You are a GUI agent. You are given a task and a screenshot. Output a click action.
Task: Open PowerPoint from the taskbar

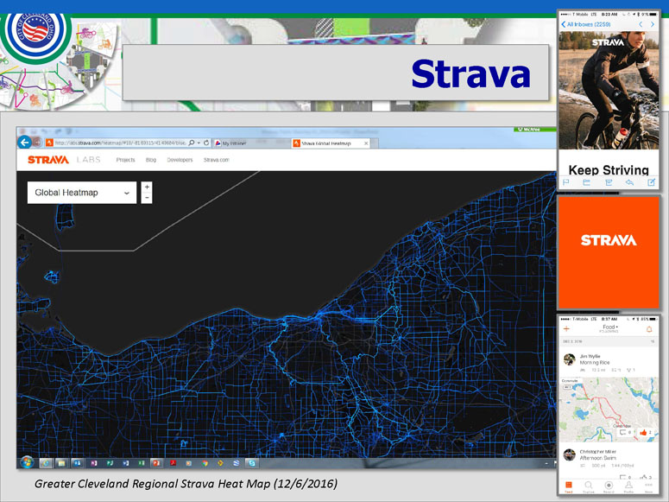156,463
